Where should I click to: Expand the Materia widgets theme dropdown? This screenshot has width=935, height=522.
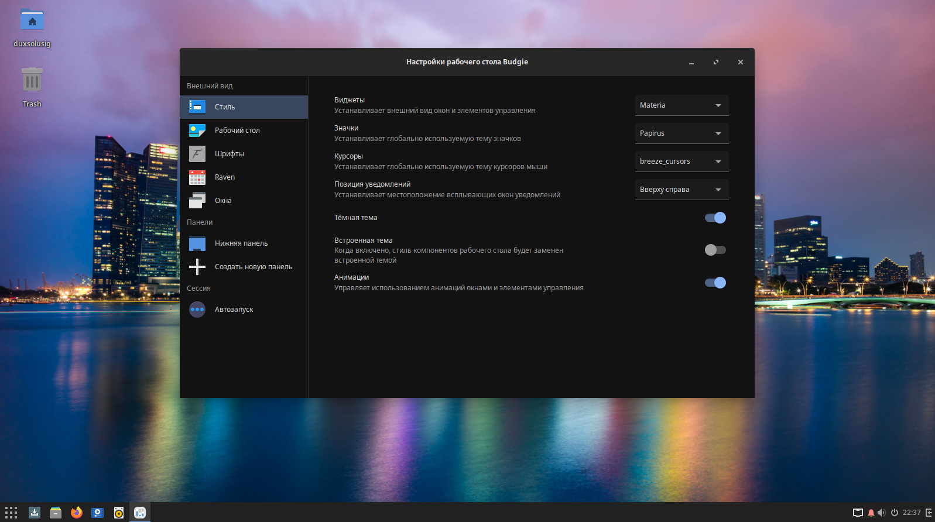pyautogui.click(x=681, y=105)
